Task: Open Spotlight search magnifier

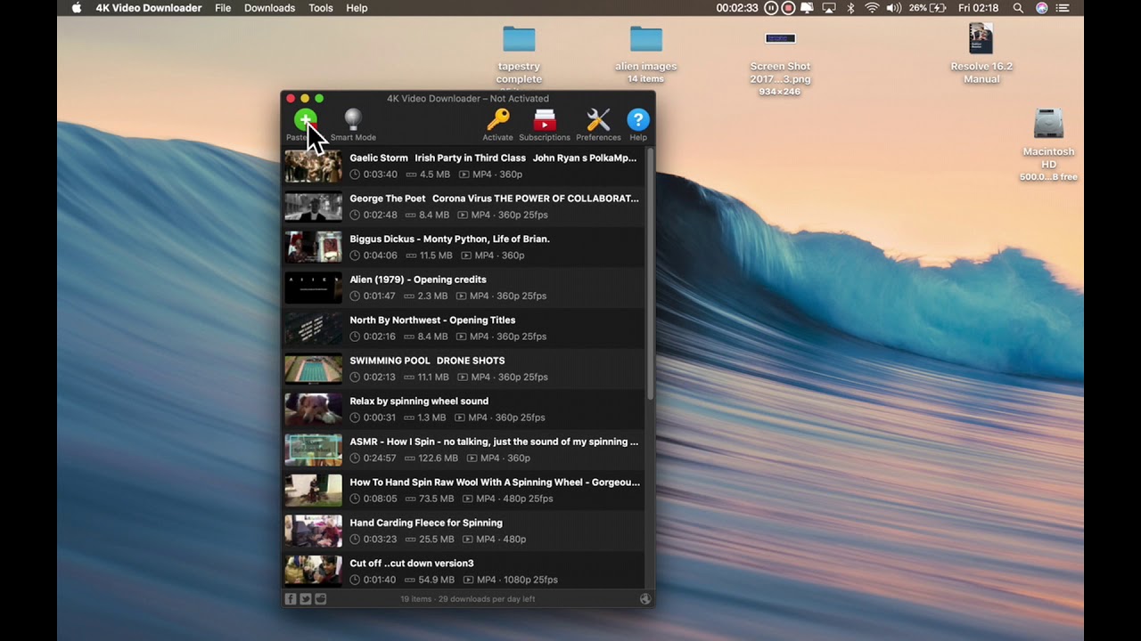Action: click(x=1018, y=8)
